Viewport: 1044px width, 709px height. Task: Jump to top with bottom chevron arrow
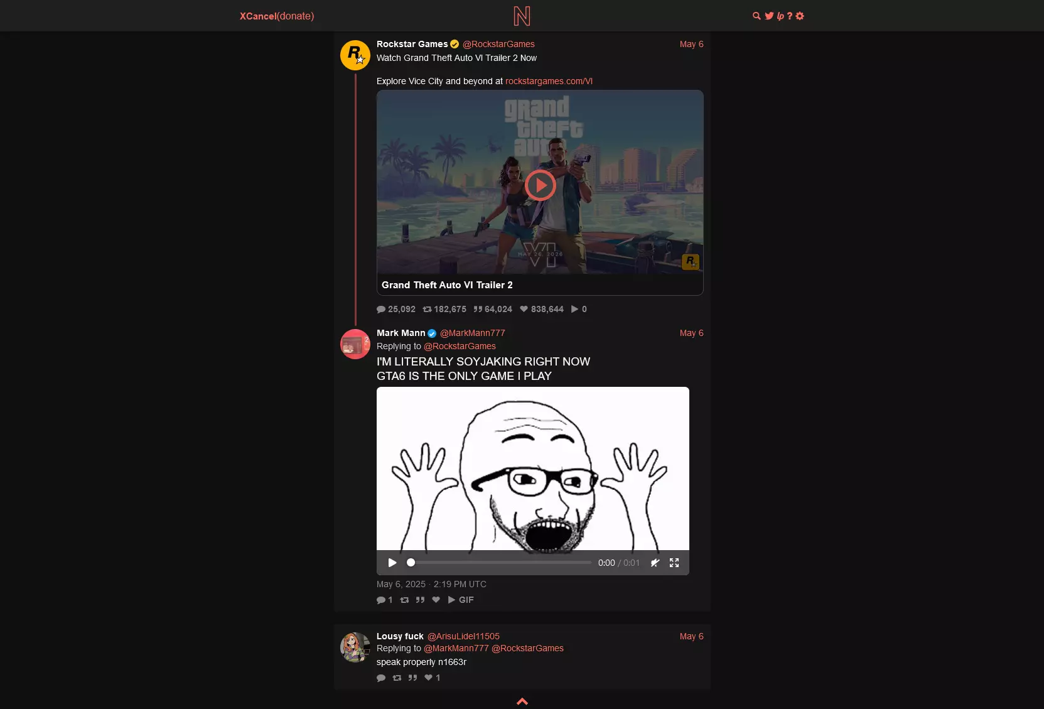pyautogui.click(x=522, y=701)
